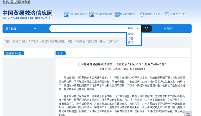This screenshot has width=201, height=116.
Task: Click 预警监测平台 text link
Action: [x=153, y=14]
